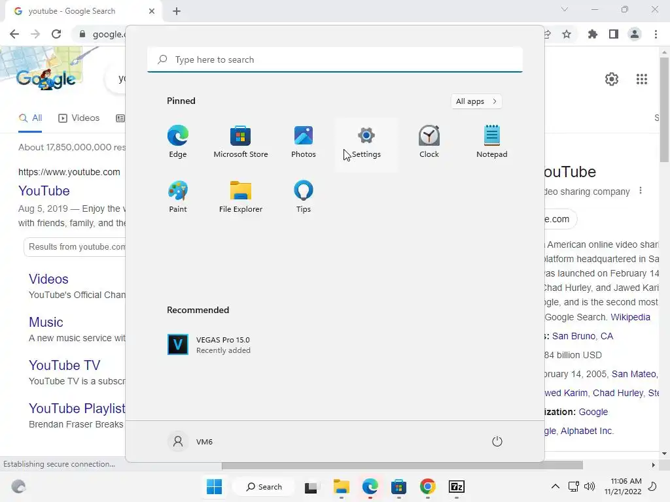Open Microsoft Store from the taskbar
The image size is (670, 502).
coord(398,486)
